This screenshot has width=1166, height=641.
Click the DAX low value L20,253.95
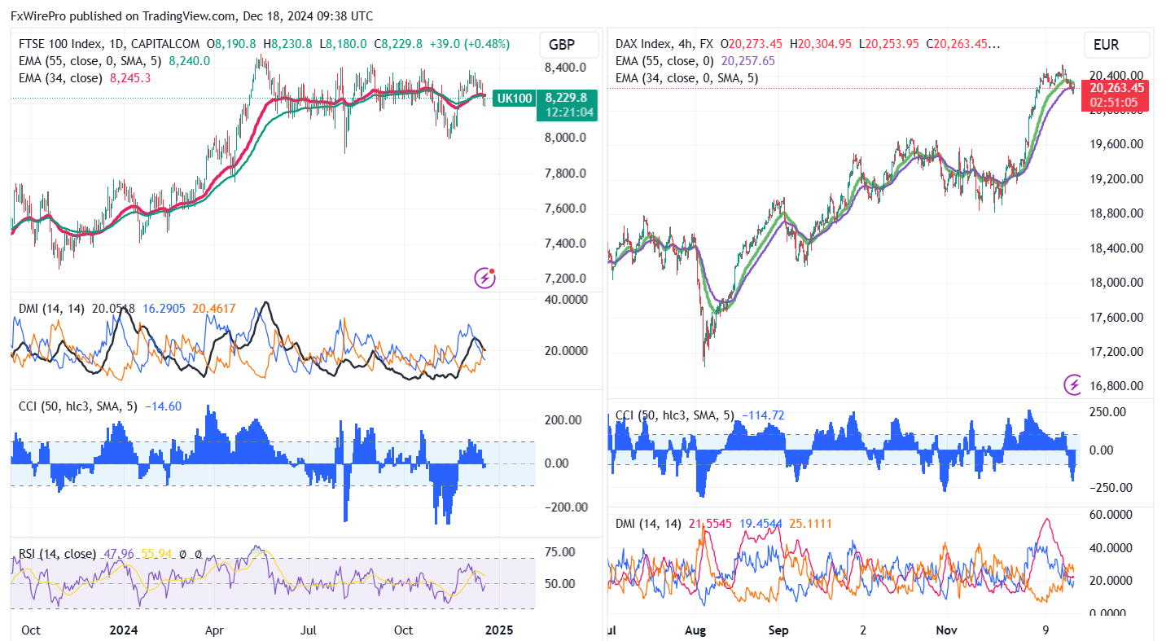[x=890, y=44]
